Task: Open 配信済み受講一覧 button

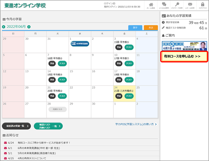Action: (x=16, y=126)
